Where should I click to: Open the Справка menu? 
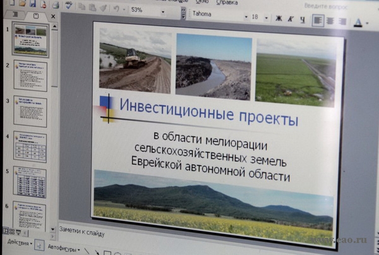point(227,2)
